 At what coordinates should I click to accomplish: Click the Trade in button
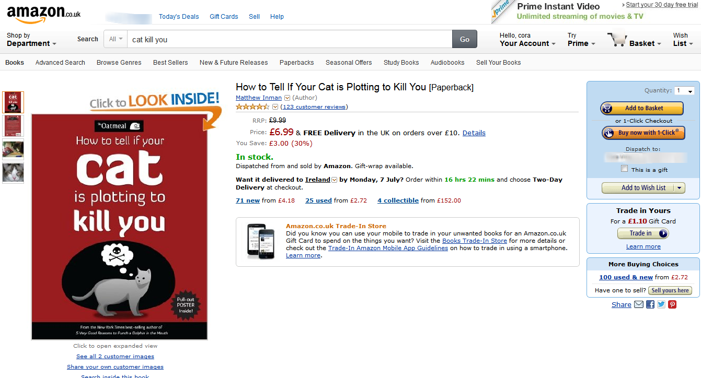tap(643, 233)
